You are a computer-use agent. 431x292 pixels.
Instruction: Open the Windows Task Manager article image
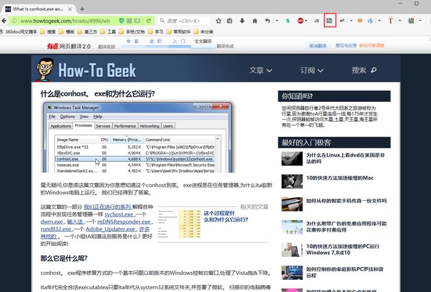click(x=137, y=137)
